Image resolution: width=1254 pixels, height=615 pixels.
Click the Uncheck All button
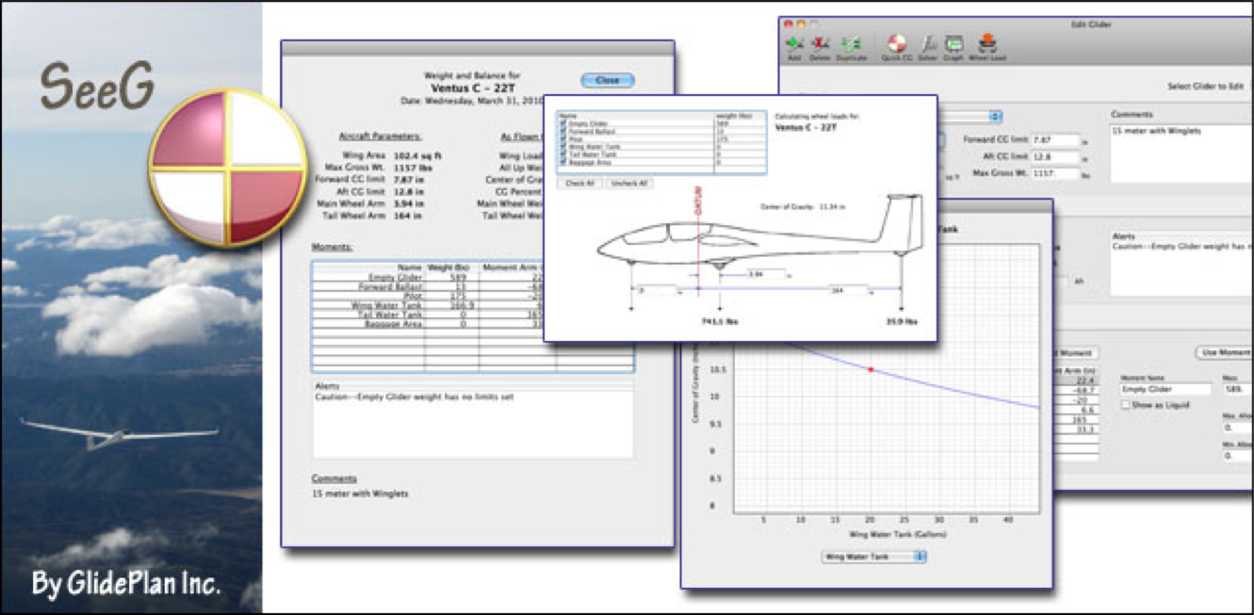tap(630, 183)
